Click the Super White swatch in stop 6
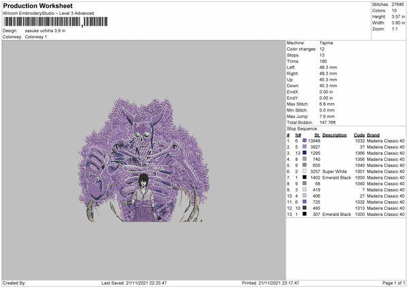Screen dimensions: 408x288 tap(305, 171)
